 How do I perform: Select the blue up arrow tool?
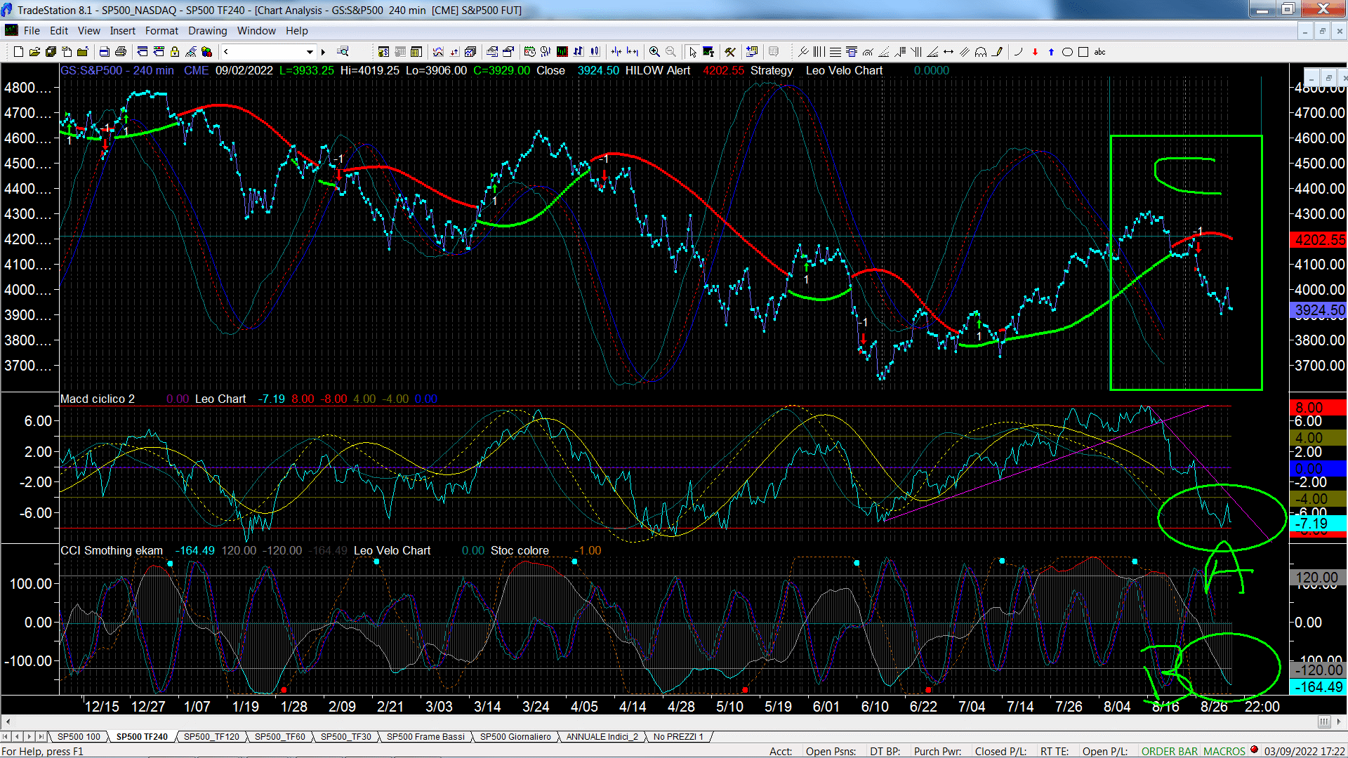pos(1051,52)
